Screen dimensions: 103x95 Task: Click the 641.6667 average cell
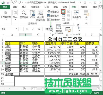(x=79, y=74)
